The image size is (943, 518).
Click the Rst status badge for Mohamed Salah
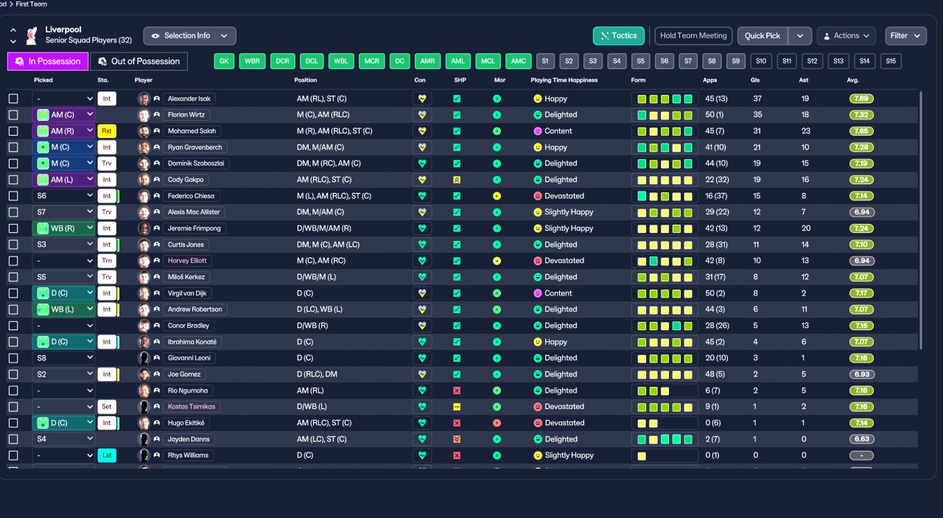pyautogui.click(x=107, y=131)
